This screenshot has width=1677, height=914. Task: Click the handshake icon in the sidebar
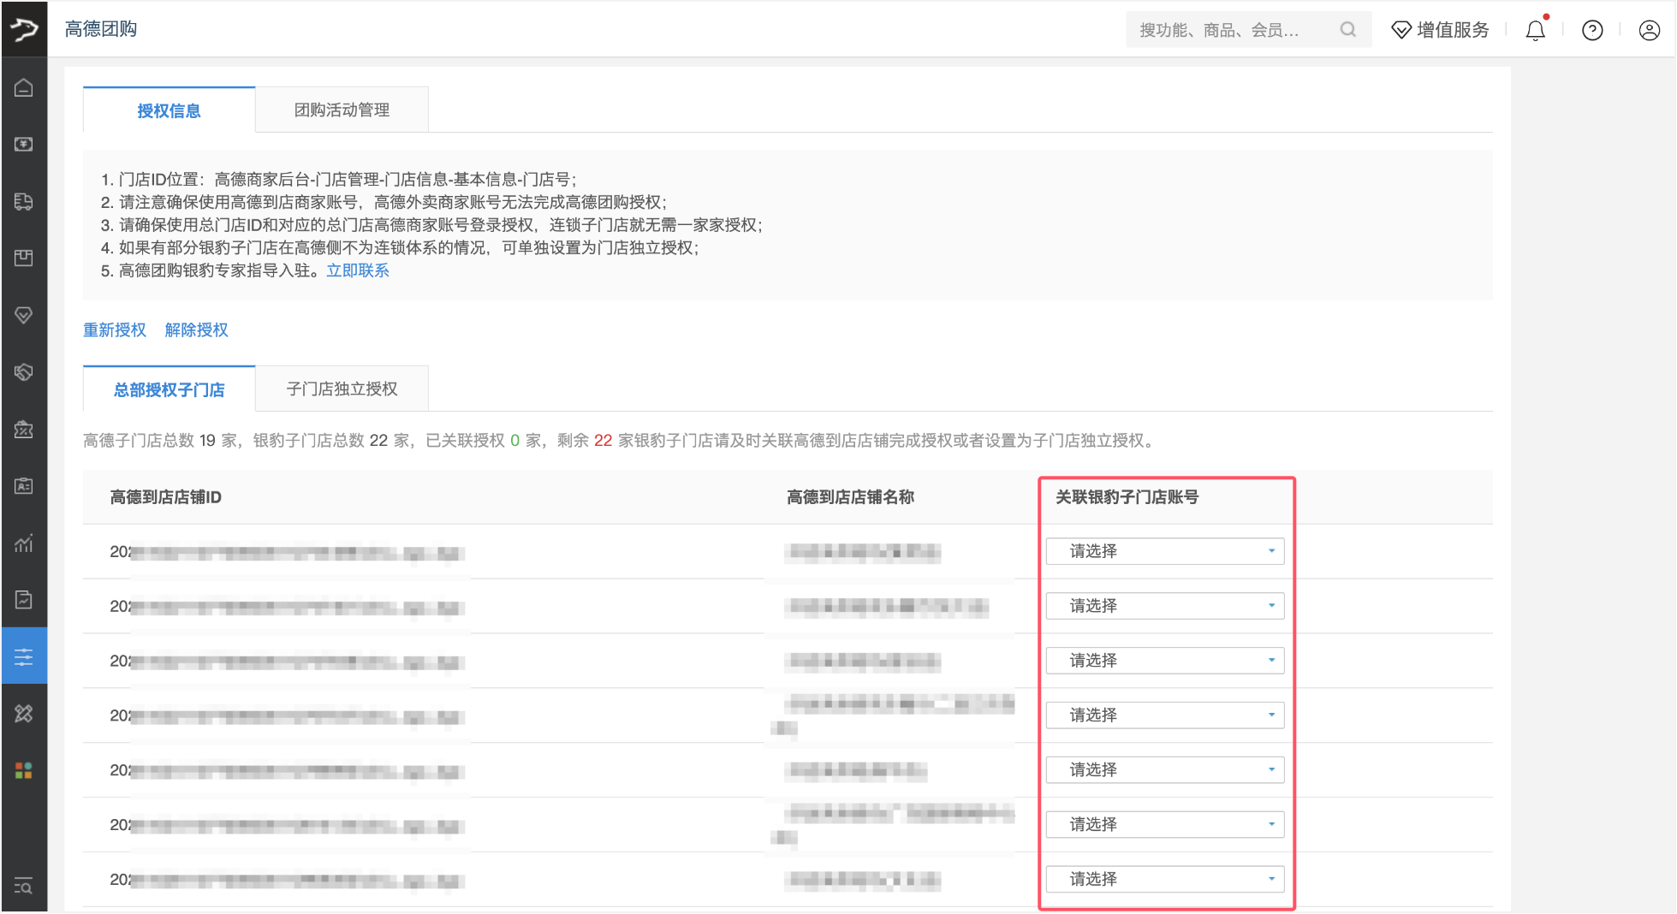pos(24,372)
